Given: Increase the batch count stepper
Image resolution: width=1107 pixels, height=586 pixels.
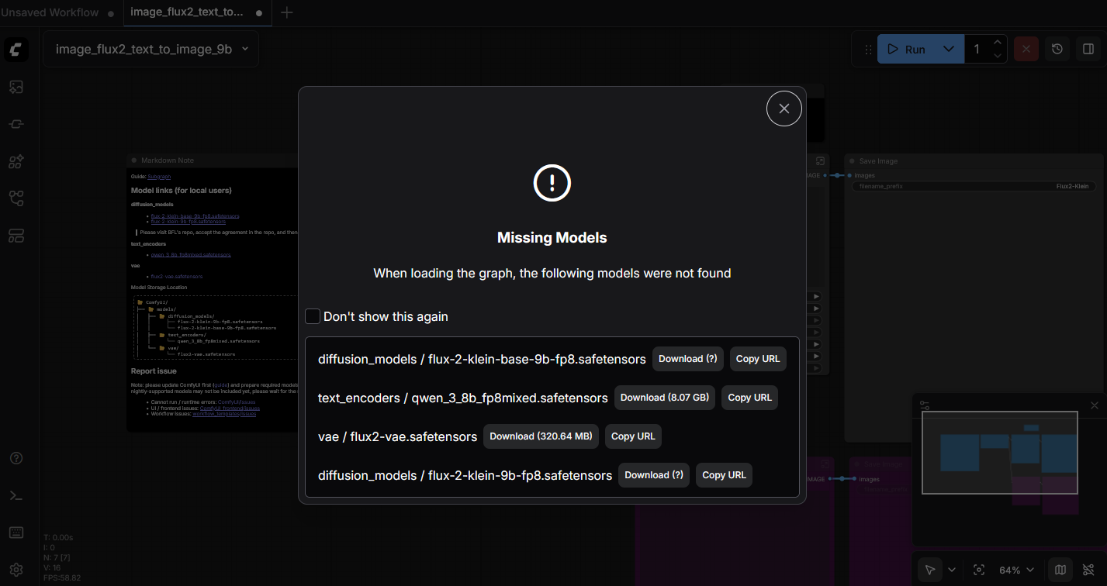Looking at the screenshot, I should 998,43.
